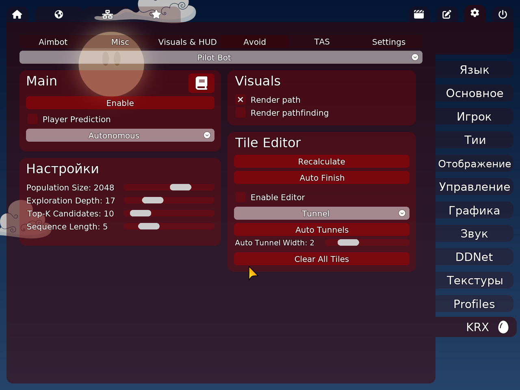Click the Recalculate button
520x390 pixels.
tap(322, 161)
